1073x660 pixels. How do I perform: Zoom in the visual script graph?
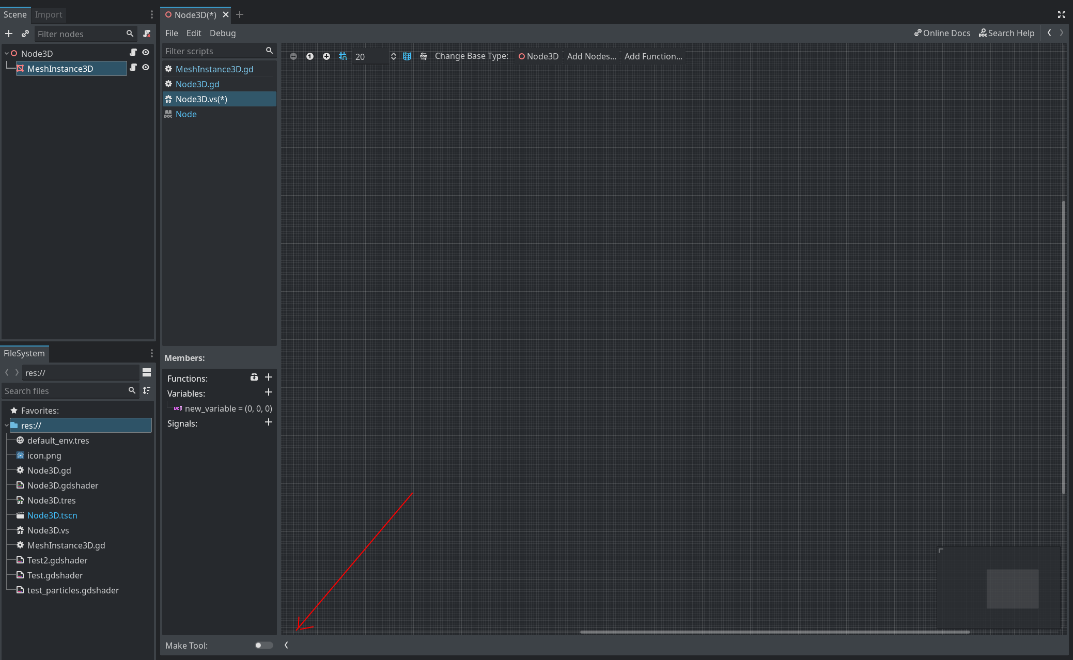pos(326,56)
